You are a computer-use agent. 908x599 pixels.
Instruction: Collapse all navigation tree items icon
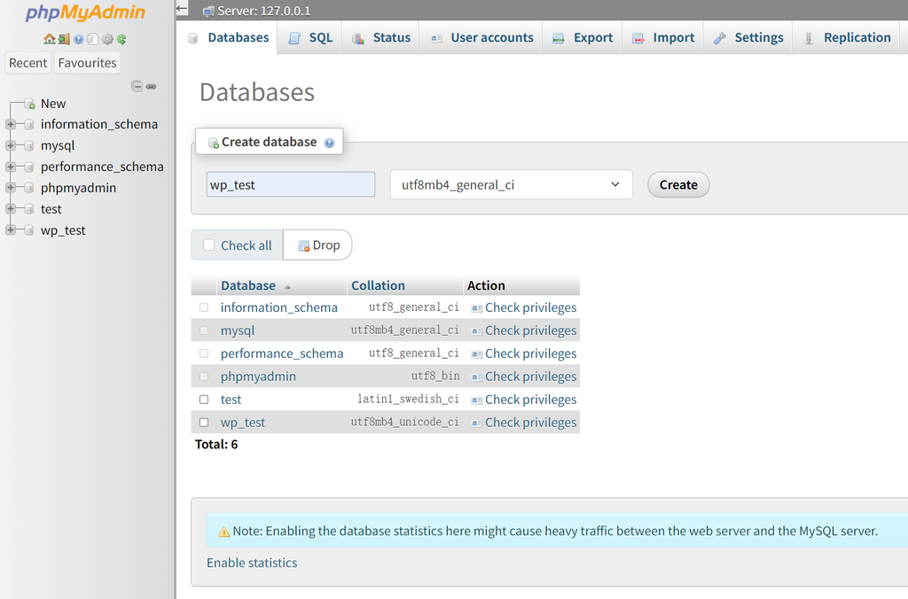(x=137, y=86)
